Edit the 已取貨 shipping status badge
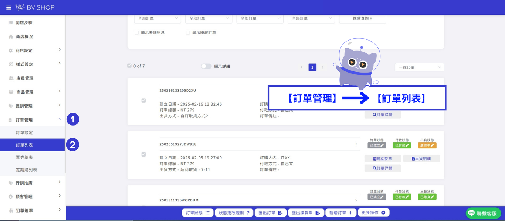The image size is (505, 221). [427, 197]
